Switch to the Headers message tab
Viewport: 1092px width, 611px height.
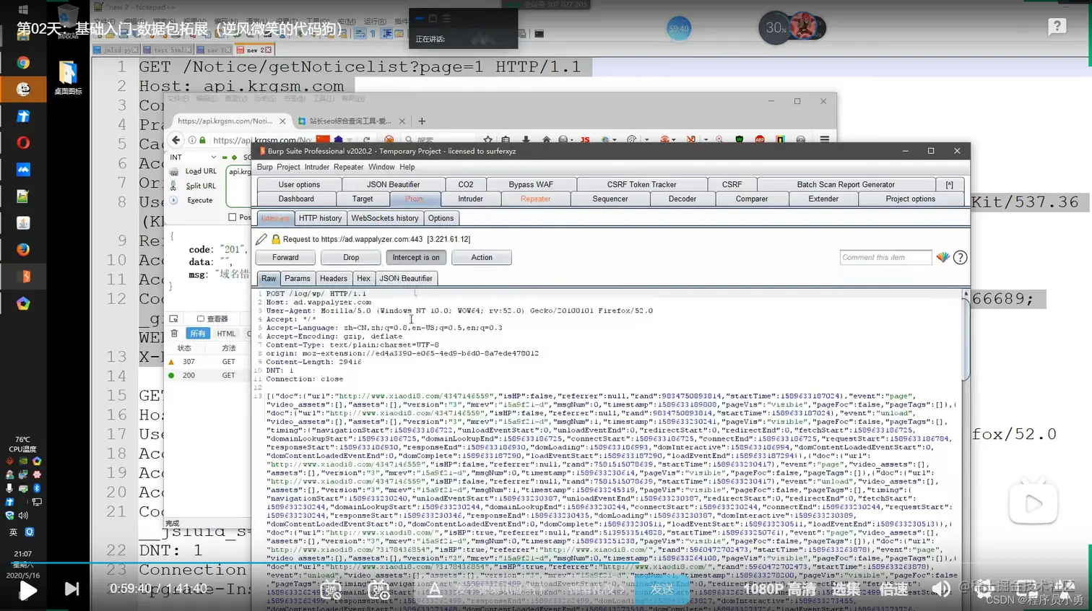pyautogui.click(x=334, y=279)
